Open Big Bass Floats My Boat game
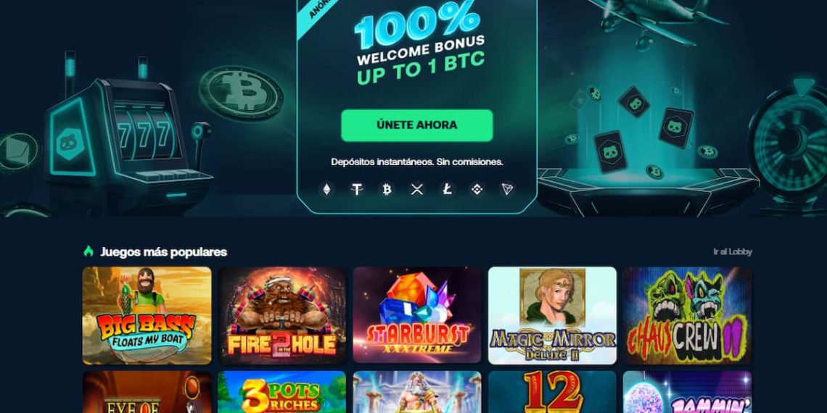Viewport: 827px width, 413px height. pyautogui.click(x=147, y=315)
